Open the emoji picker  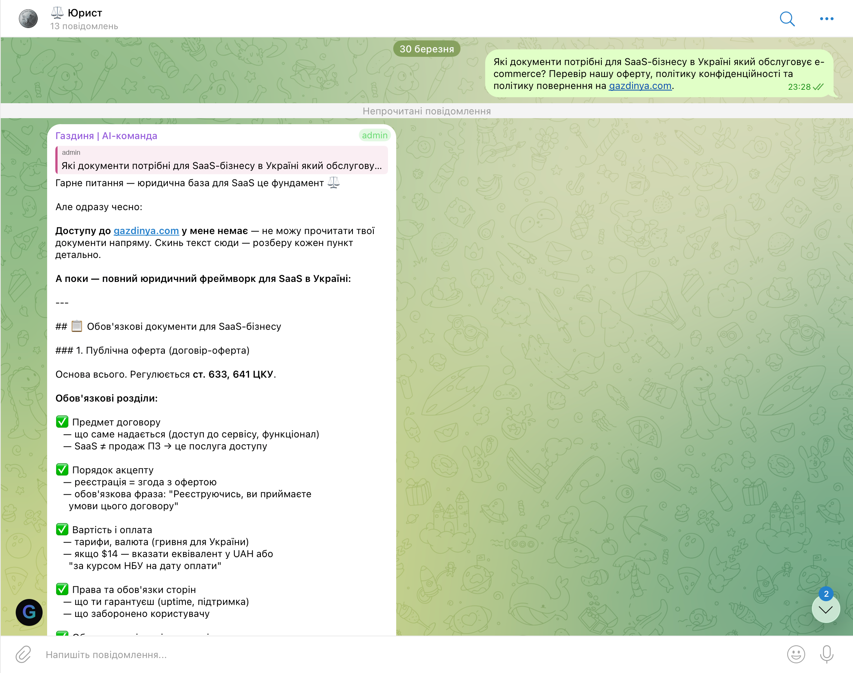click(x=795, y=654)
